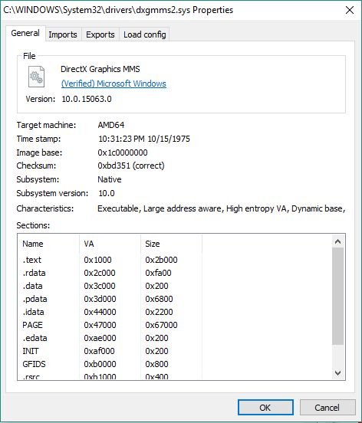
Task: Open the Imports tab
Action: (x=63, y=34)
